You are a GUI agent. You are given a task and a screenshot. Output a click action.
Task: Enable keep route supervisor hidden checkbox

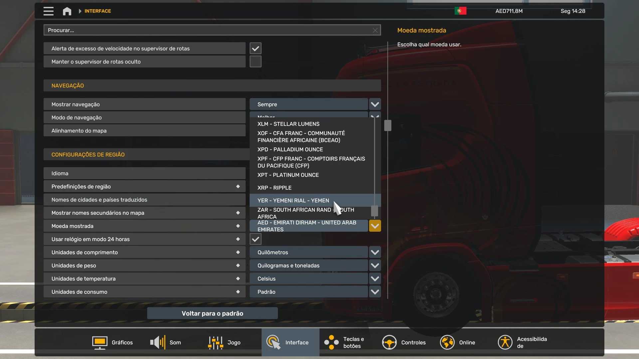tap(255, 62)
